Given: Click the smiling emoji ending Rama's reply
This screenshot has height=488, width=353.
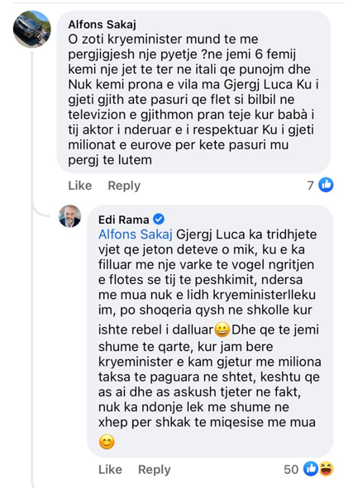Looking at the screenshot, I should 107,442.
